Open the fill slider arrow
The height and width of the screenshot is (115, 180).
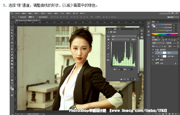coord(178,46)
